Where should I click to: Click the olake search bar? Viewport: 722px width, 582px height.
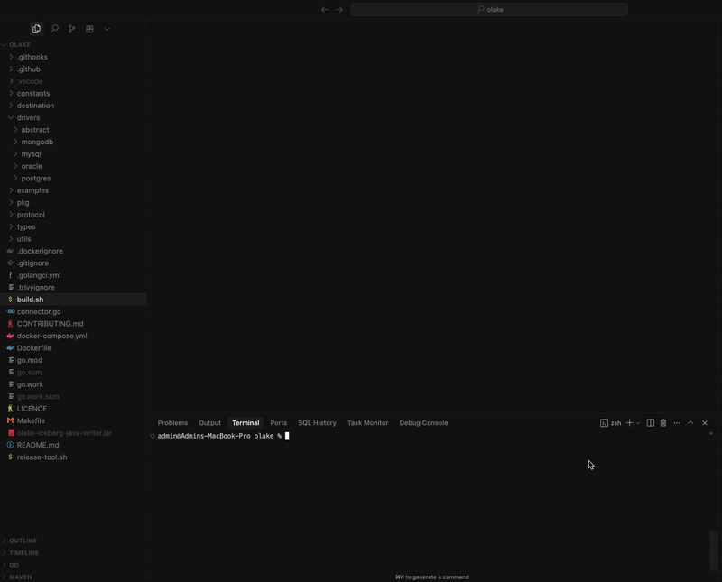489,9
